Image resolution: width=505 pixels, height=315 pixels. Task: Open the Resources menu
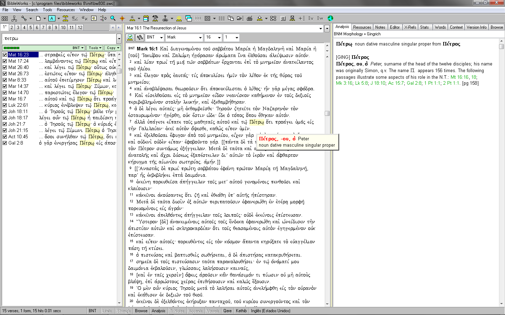pyautogui.click(x=66, y=10)
